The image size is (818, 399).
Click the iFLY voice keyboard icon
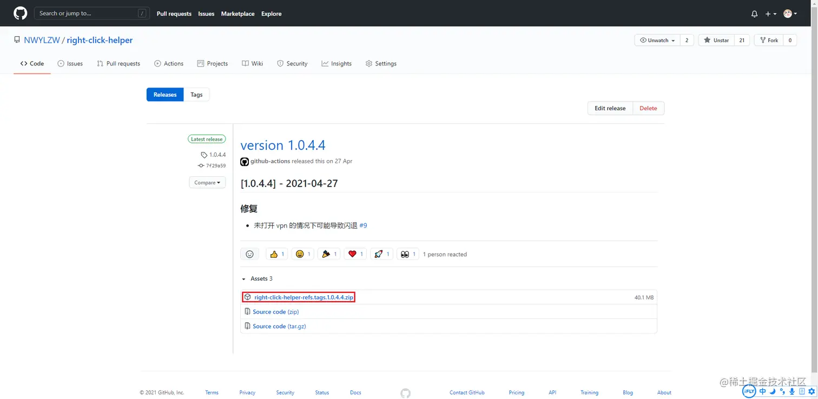(x=802, y=391)
